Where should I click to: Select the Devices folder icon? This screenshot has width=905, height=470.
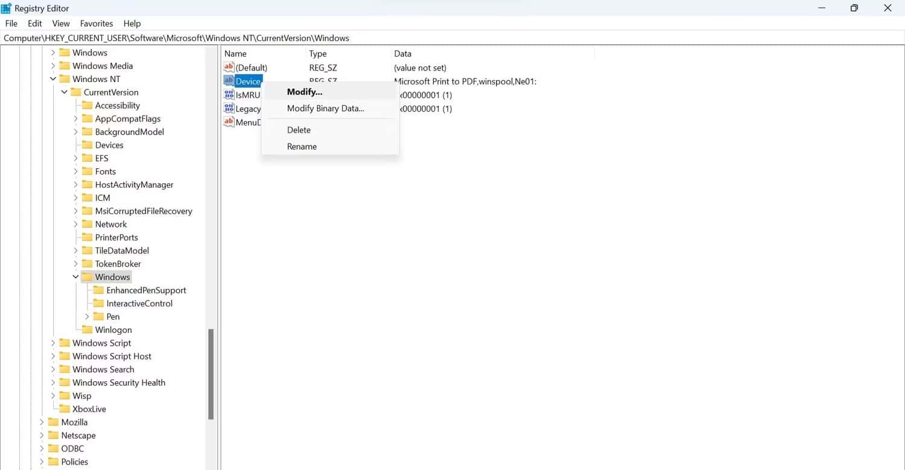pos(87,145)
